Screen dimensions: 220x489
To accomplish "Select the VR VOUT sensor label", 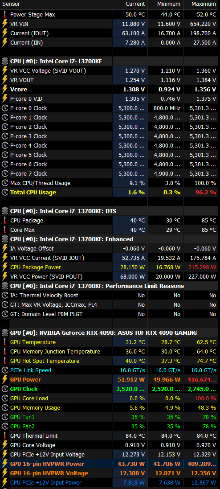I will tap(22, 80).
